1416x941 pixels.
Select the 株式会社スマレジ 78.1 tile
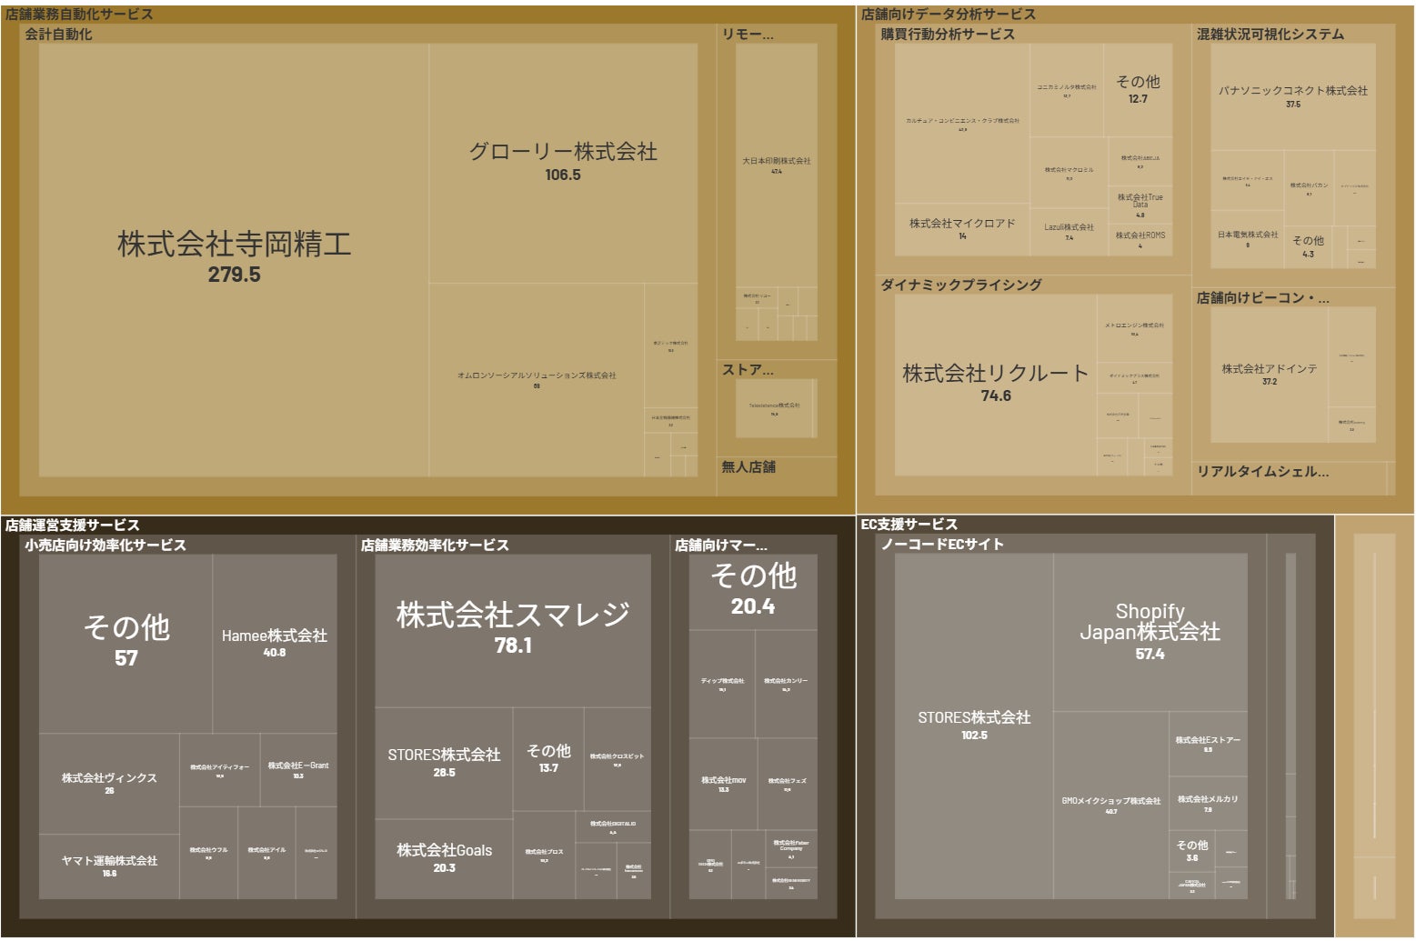pos(514,622)
